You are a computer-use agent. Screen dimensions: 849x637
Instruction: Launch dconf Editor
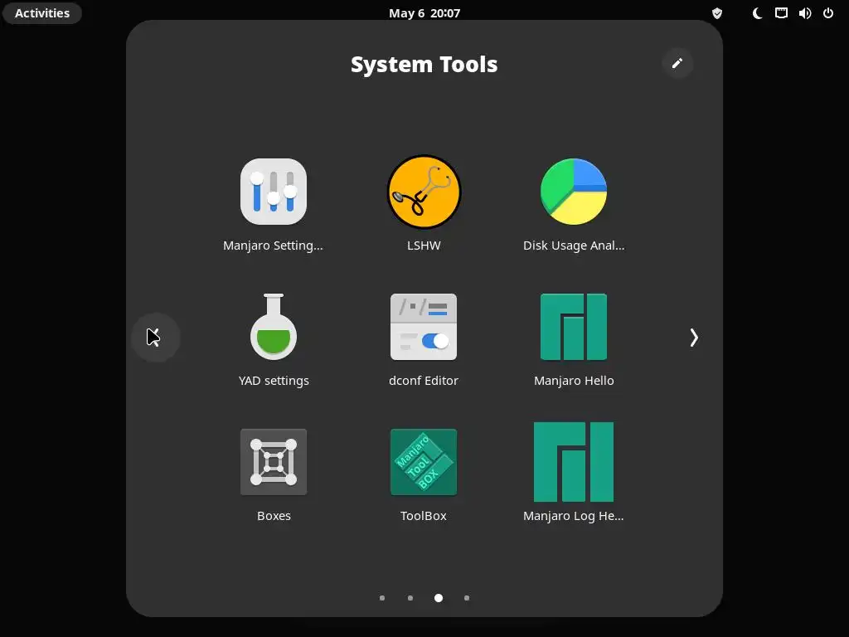pos(424,327)
